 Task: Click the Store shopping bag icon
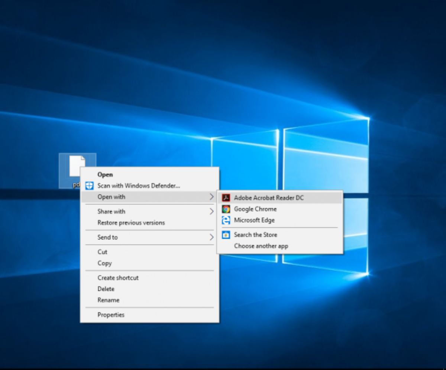[226, 235]
